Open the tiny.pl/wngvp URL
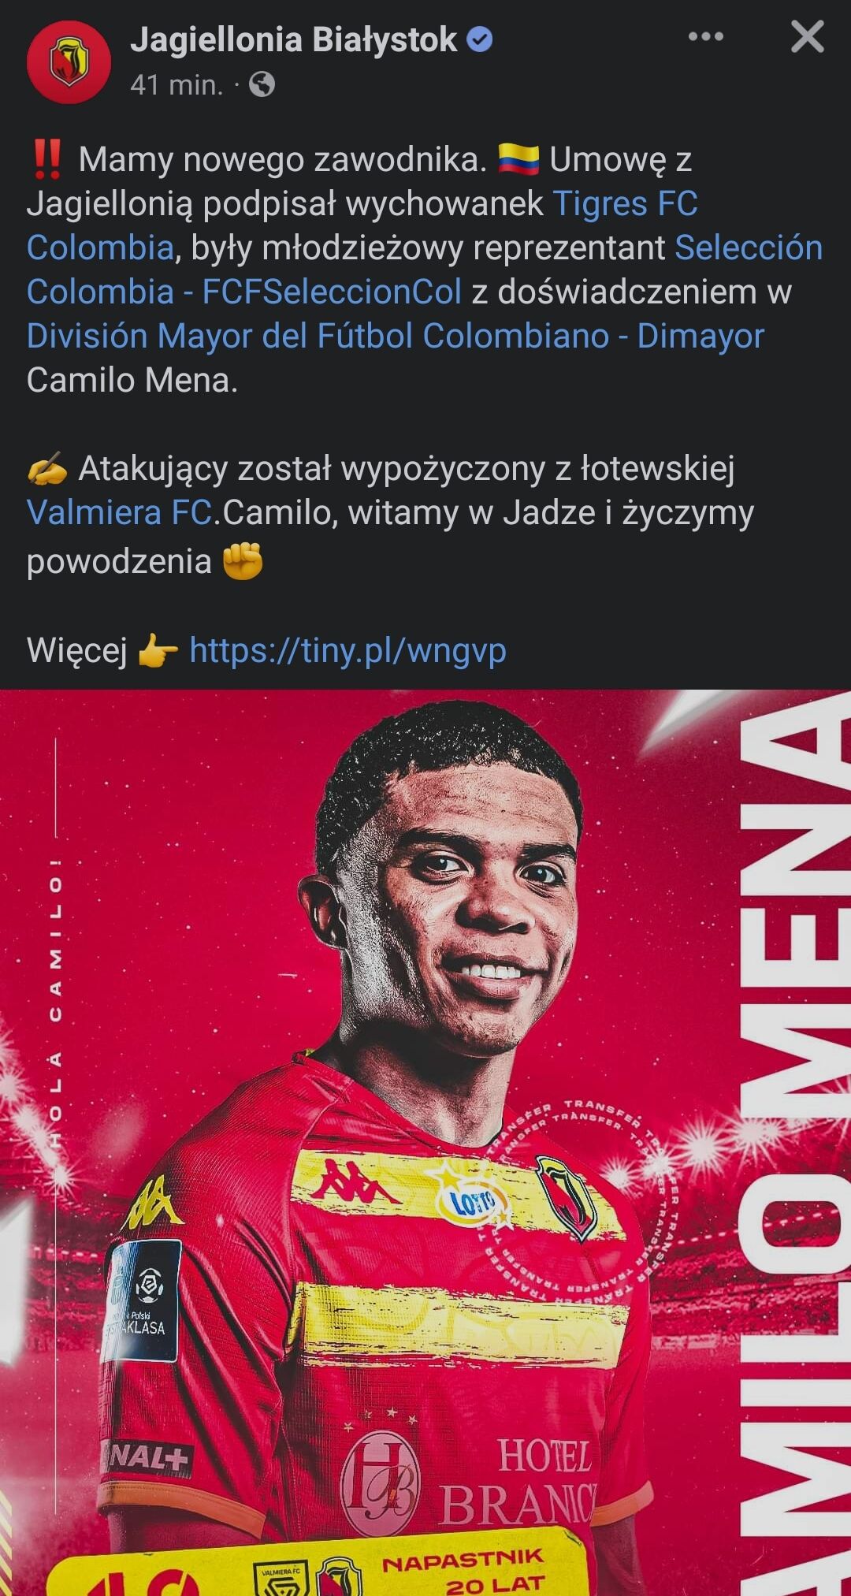851x1596 pixels. [x=347, y=651]
